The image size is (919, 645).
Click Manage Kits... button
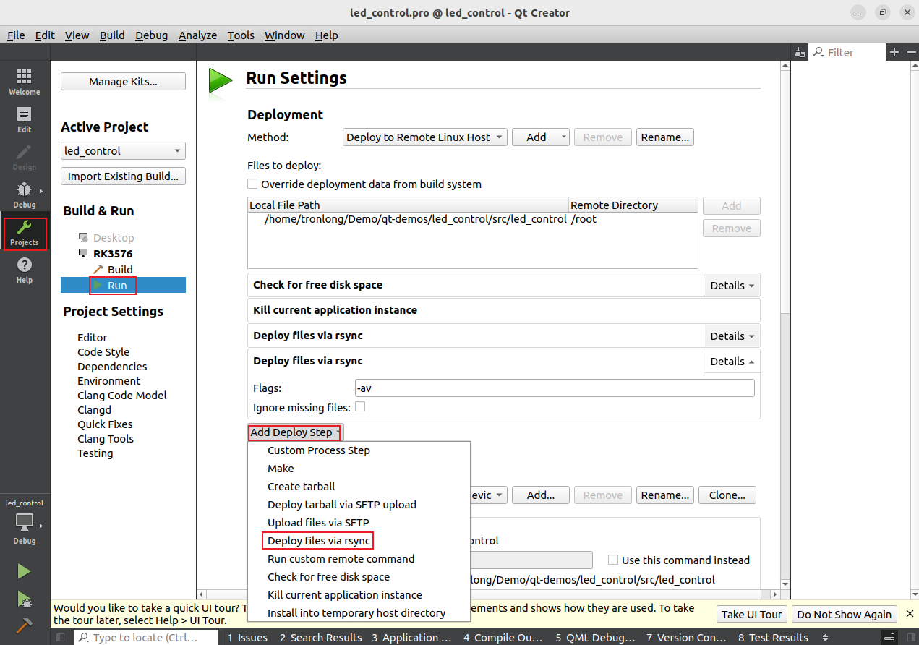point(123,82)
